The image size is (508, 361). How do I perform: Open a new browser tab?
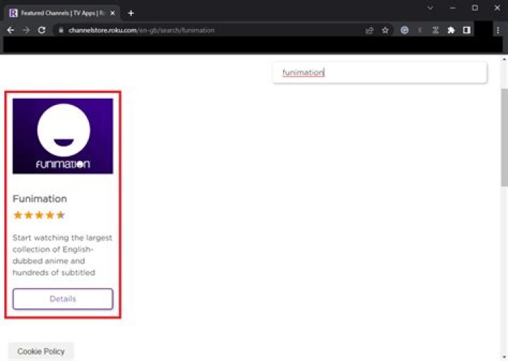tap(131, 13)
